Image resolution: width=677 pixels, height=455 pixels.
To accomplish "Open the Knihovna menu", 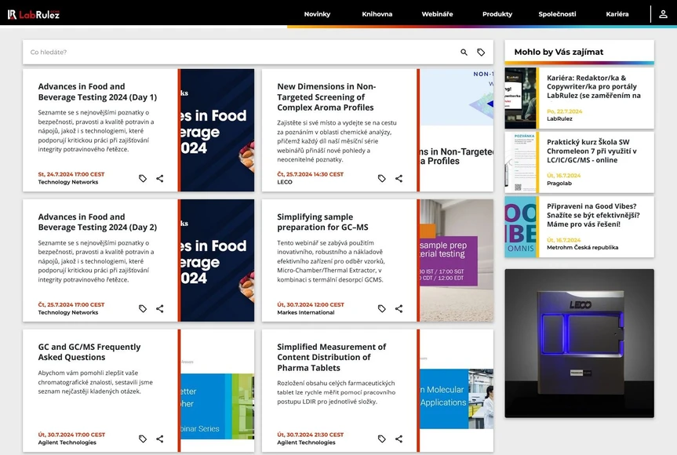I will pyautogui.click(x=377, y=14).
